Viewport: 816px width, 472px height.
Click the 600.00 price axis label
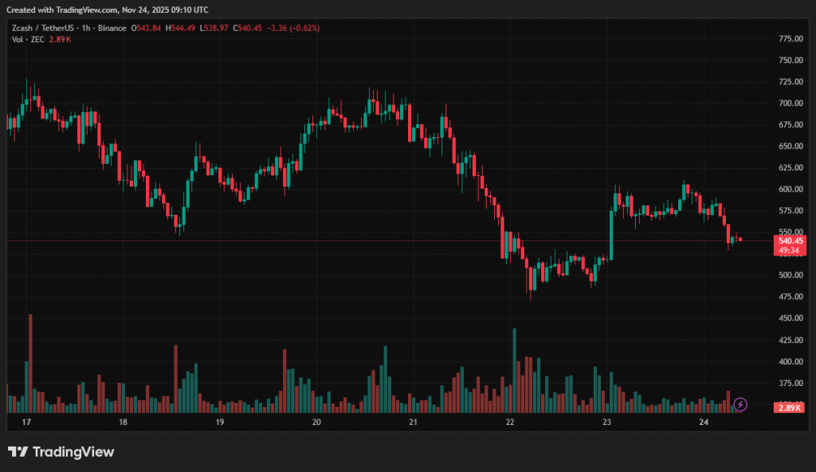coord(789,189)
